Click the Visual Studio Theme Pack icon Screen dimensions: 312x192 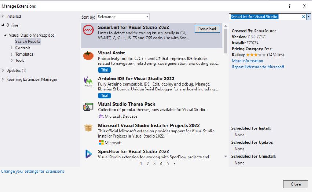(x=88, y=107)
